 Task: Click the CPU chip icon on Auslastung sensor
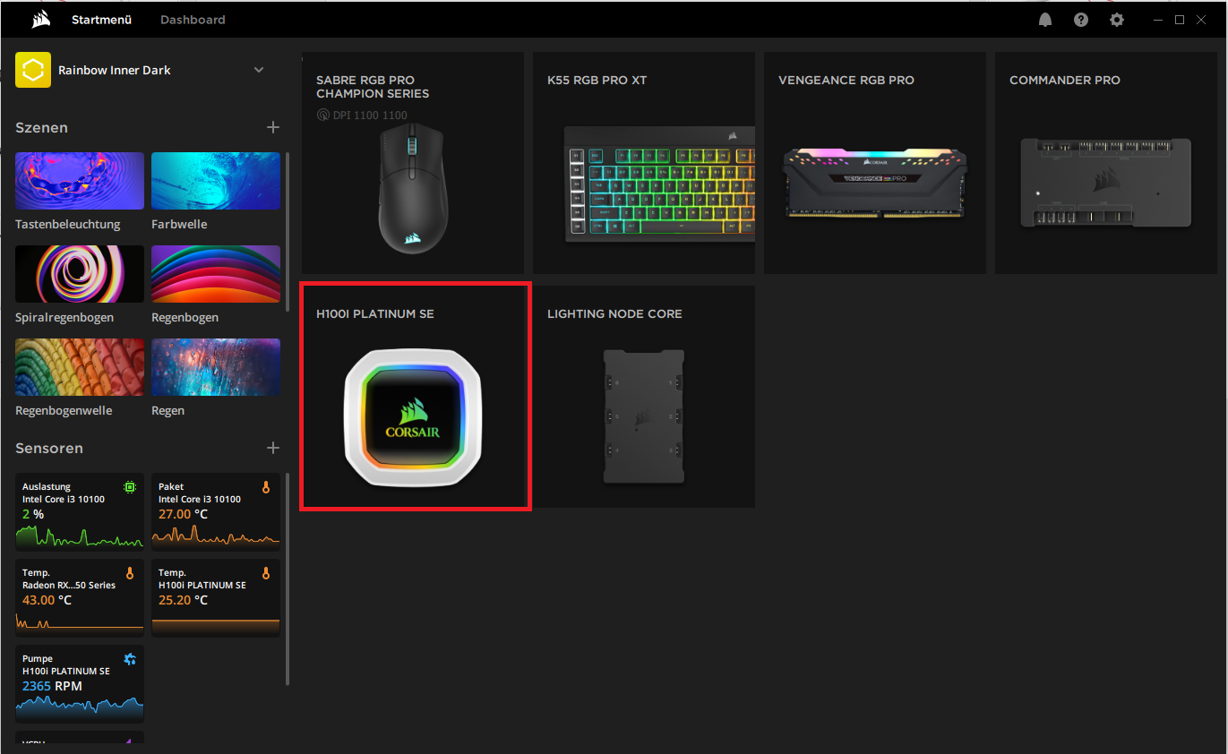point(130,487)
